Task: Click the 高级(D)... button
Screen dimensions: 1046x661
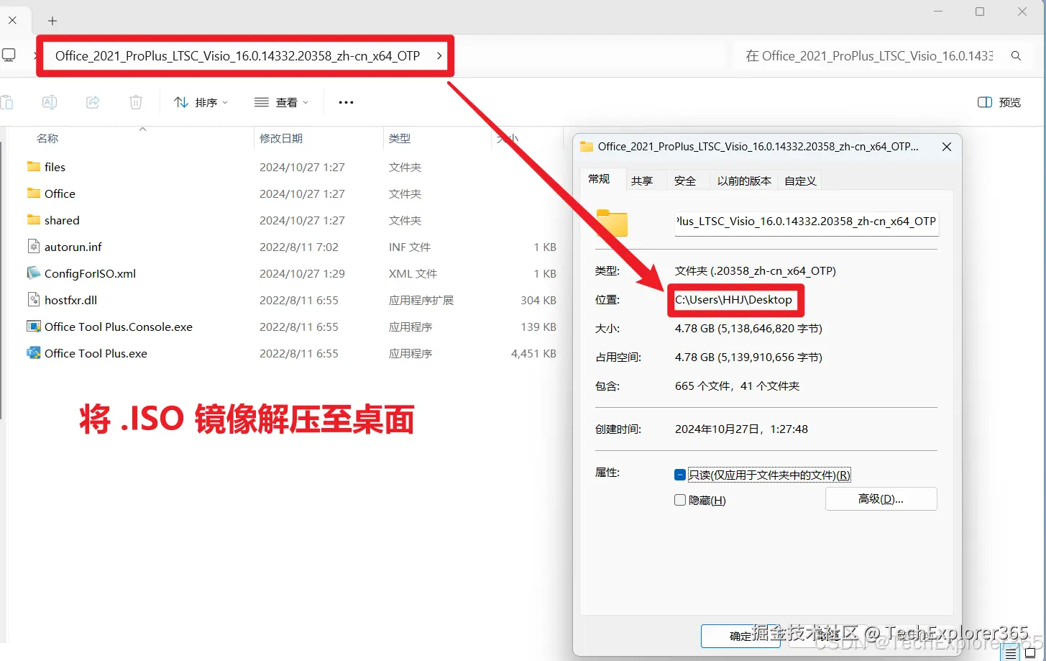Action: (x=881, y=498)
